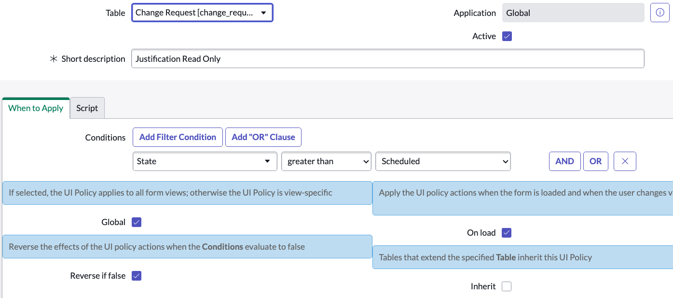Screen dimensions: 673x298
Task: Open the Table selection dropdown
Action: tap(202, 12)
